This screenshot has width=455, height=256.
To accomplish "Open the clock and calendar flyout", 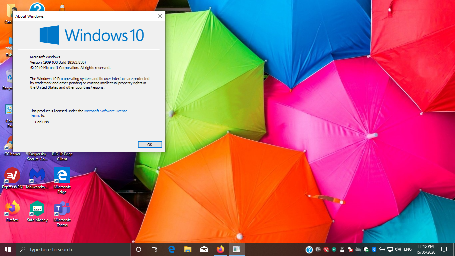I will (425, 249).
